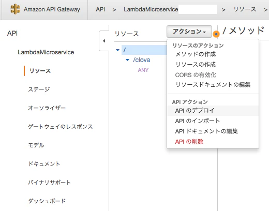Choose リソースドキュメントの編集 menu item
The image size is (269, 211).
pyautogui.click(x=213, y=85)
